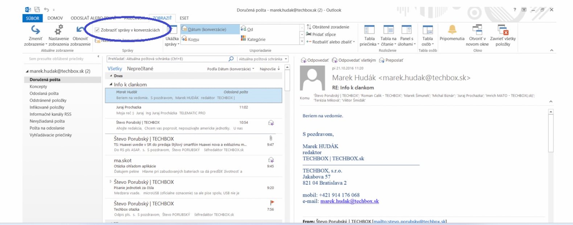Open the Tabla priečinka layout icon
This screenshot has height=225, width=573.
(369, 30)
